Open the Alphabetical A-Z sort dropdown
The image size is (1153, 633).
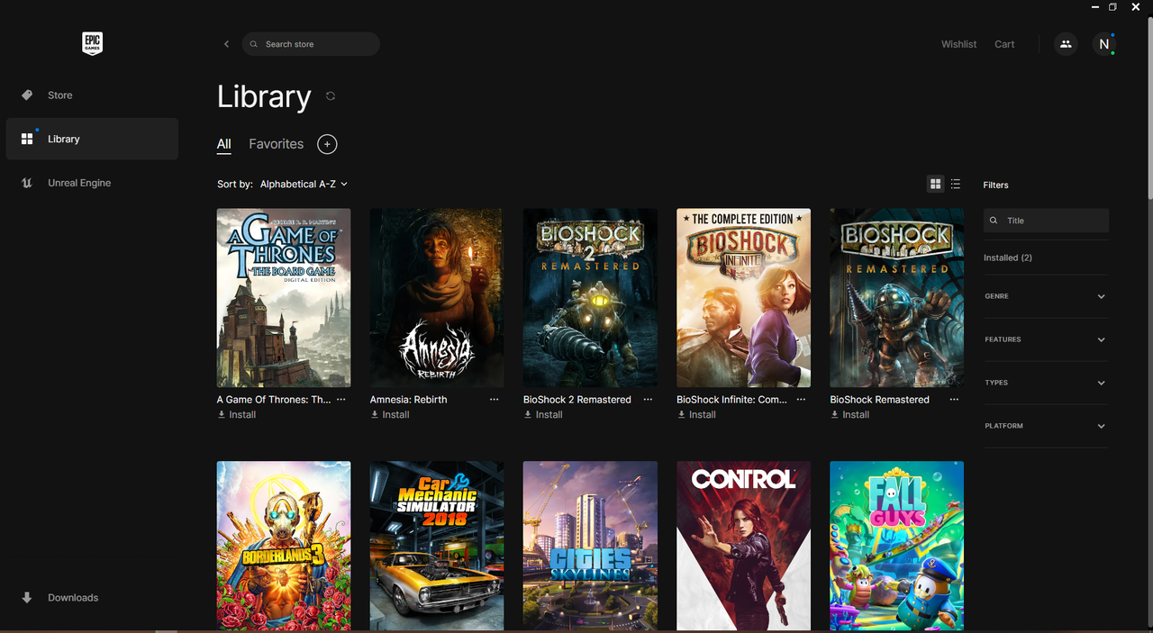click(304, 184)
